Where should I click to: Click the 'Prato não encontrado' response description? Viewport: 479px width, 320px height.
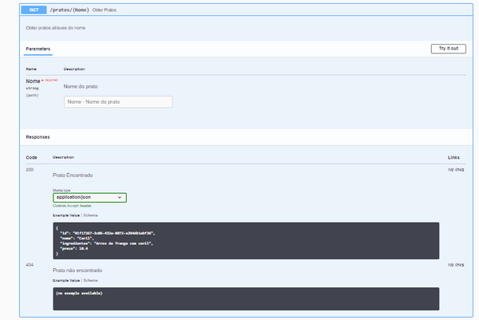(77, 271)
